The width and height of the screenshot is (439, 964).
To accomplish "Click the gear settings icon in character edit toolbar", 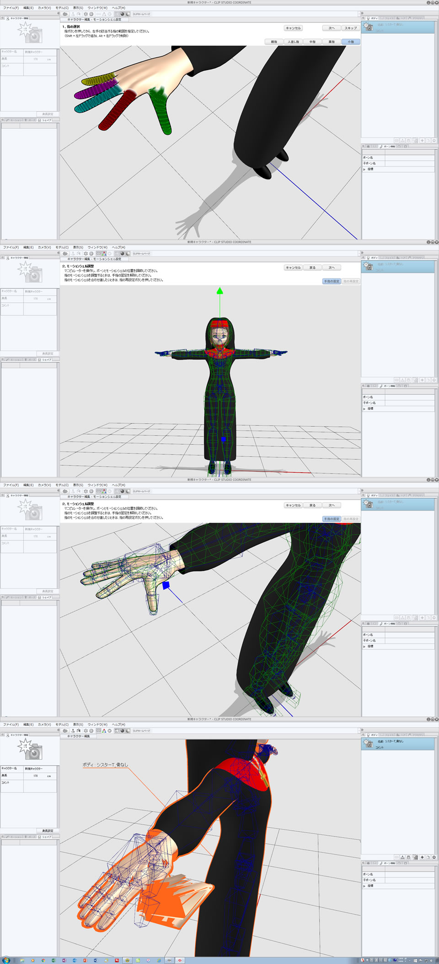I will (86, 730).
